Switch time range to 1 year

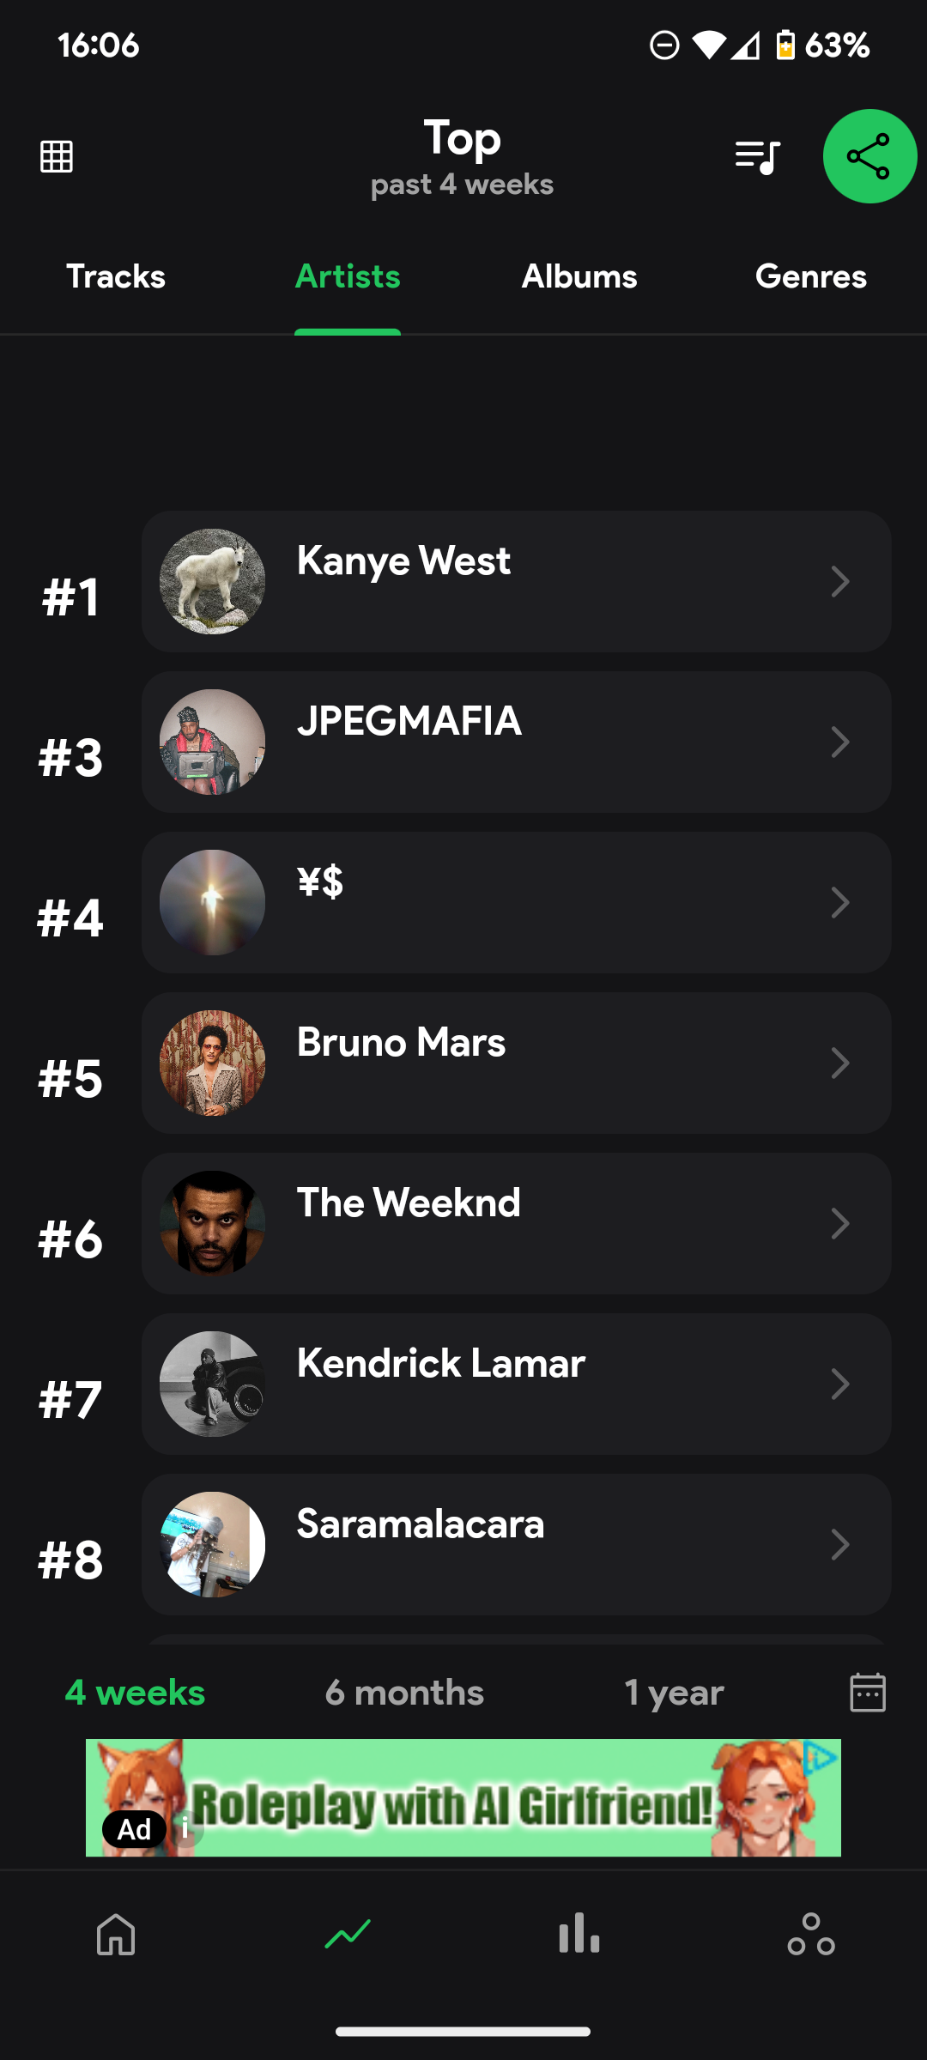(674, 1693)
